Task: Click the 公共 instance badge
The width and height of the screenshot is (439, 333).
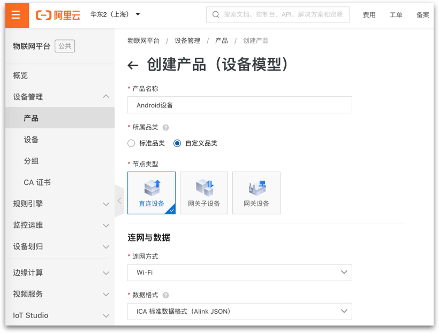Action: click(65, 46)
